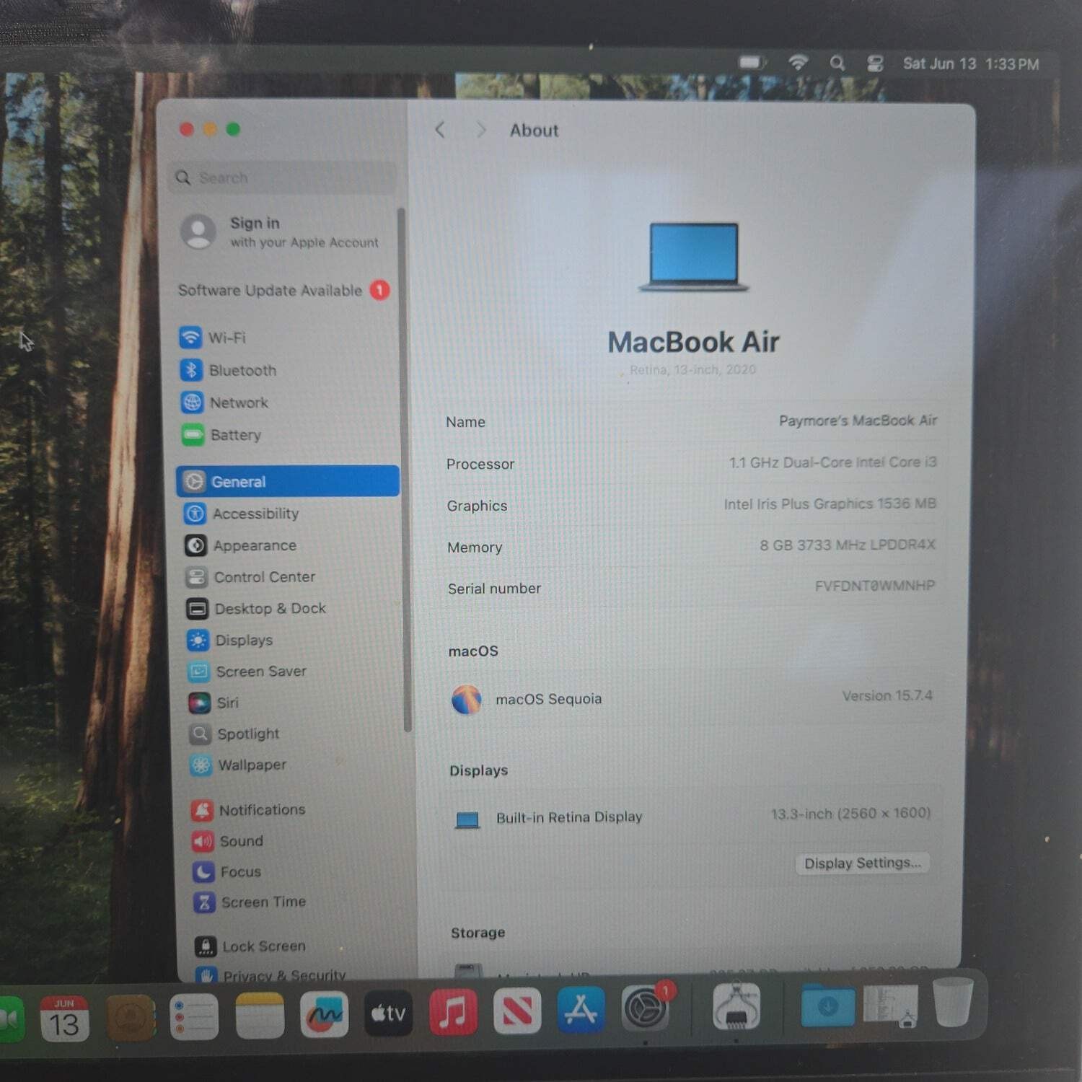
Task: Open Apple TV from the Dock
Action: (x=388, y=1013)
